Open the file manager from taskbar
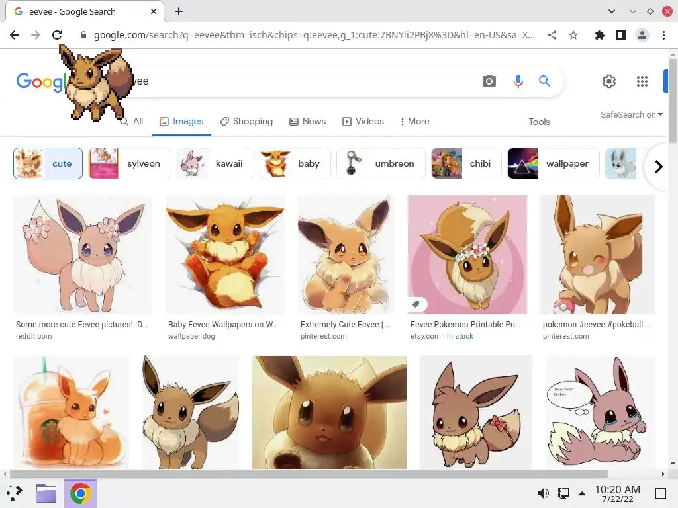 click(x=46, y=493)
